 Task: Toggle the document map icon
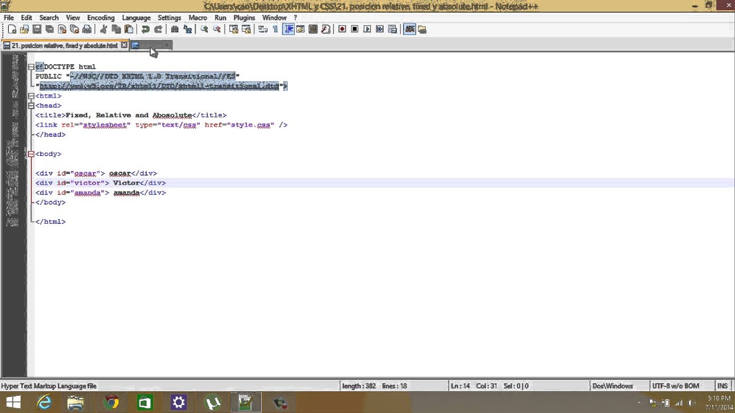click(313, 29)
